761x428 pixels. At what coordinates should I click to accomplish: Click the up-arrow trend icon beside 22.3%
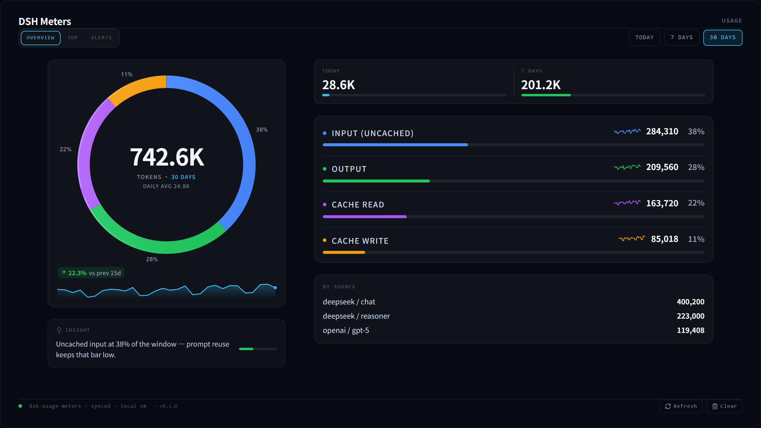(64, 273)
